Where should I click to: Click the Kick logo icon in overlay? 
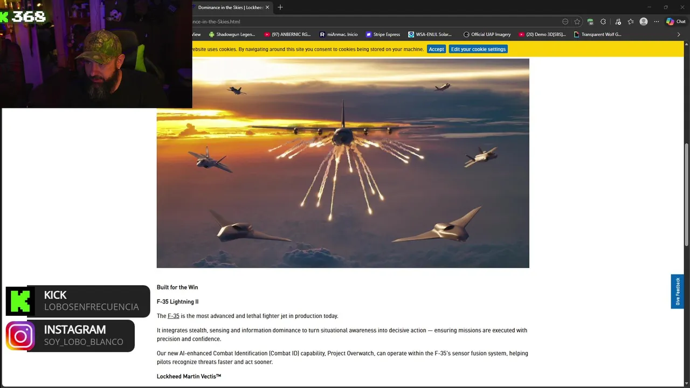pyautogui.click(x=20, y=301)
